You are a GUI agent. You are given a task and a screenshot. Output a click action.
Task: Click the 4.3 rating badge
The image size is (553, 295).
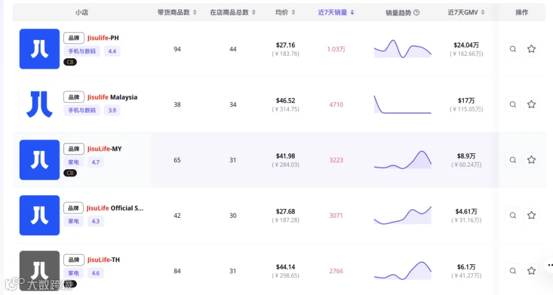coord(96,221)
